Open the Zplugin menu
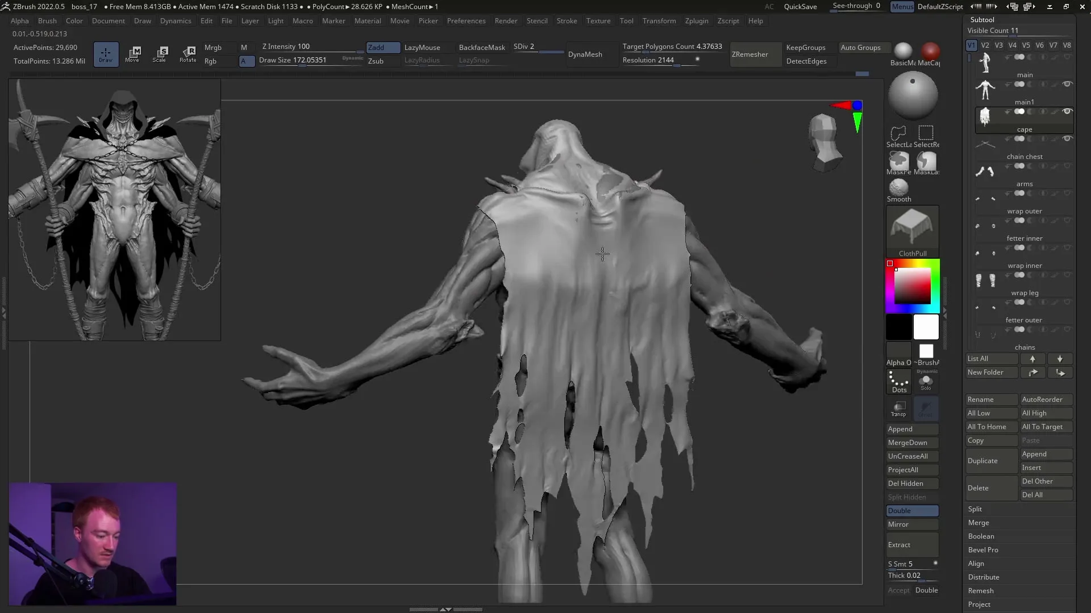The width and height of the screenshot is (1091, 613). click(x=697, y=21)
